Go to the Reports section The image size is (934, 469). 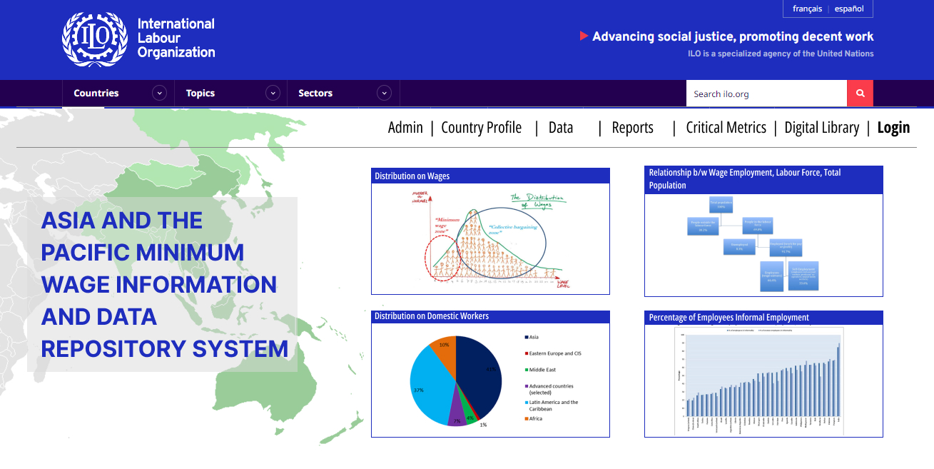click(632, 128)
